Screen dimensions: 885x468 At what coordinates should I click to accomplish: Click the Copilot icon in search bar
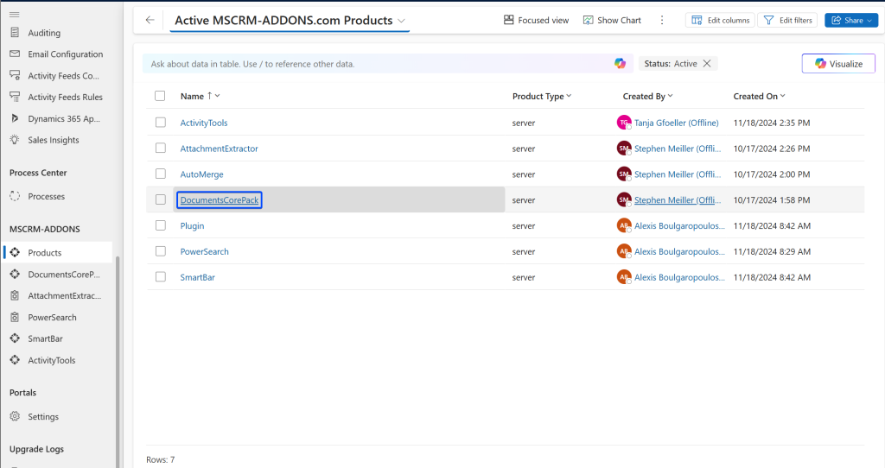coord(620,64)
